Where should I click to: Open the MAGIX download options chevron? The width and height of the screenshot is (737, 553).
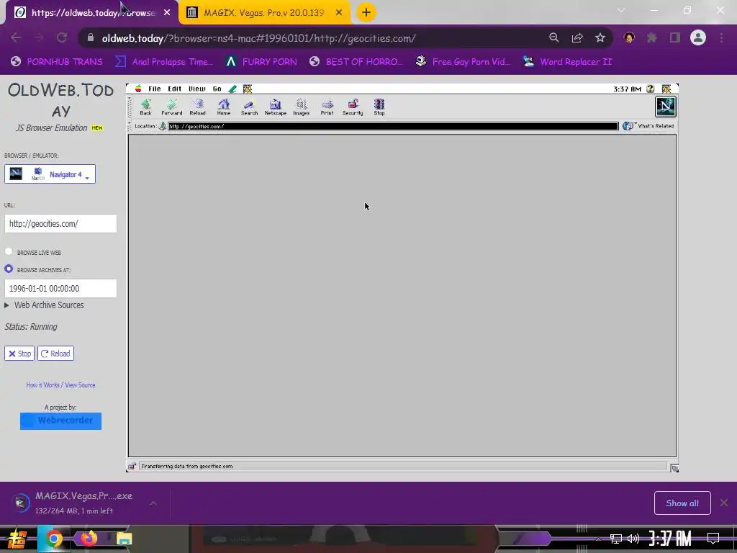click(153, 503)
